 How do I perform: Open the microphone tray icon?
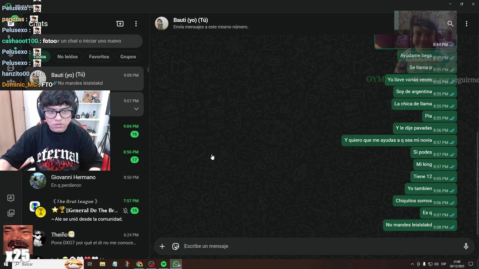424,264
